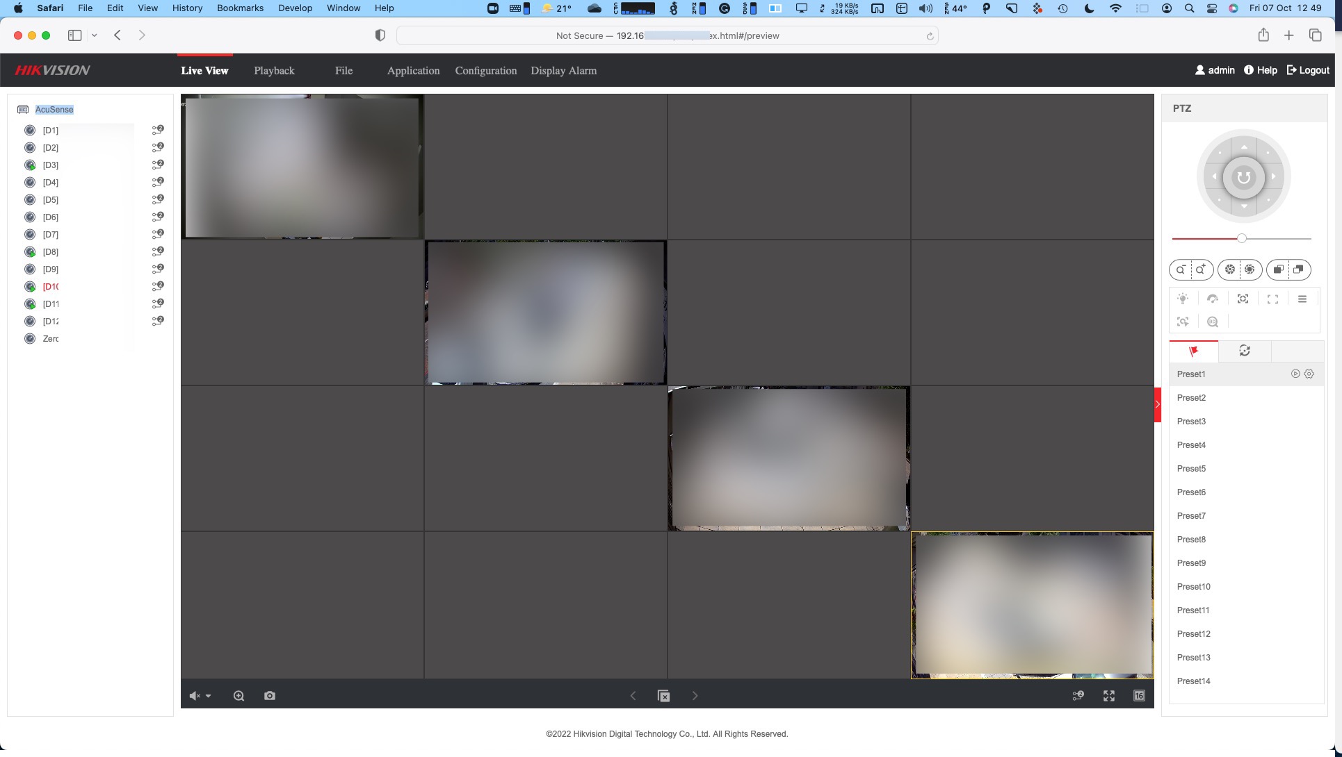This screenshot has height=757, width=1342.
Task: Stop all live view windows
Action: [x=663, y=696]
